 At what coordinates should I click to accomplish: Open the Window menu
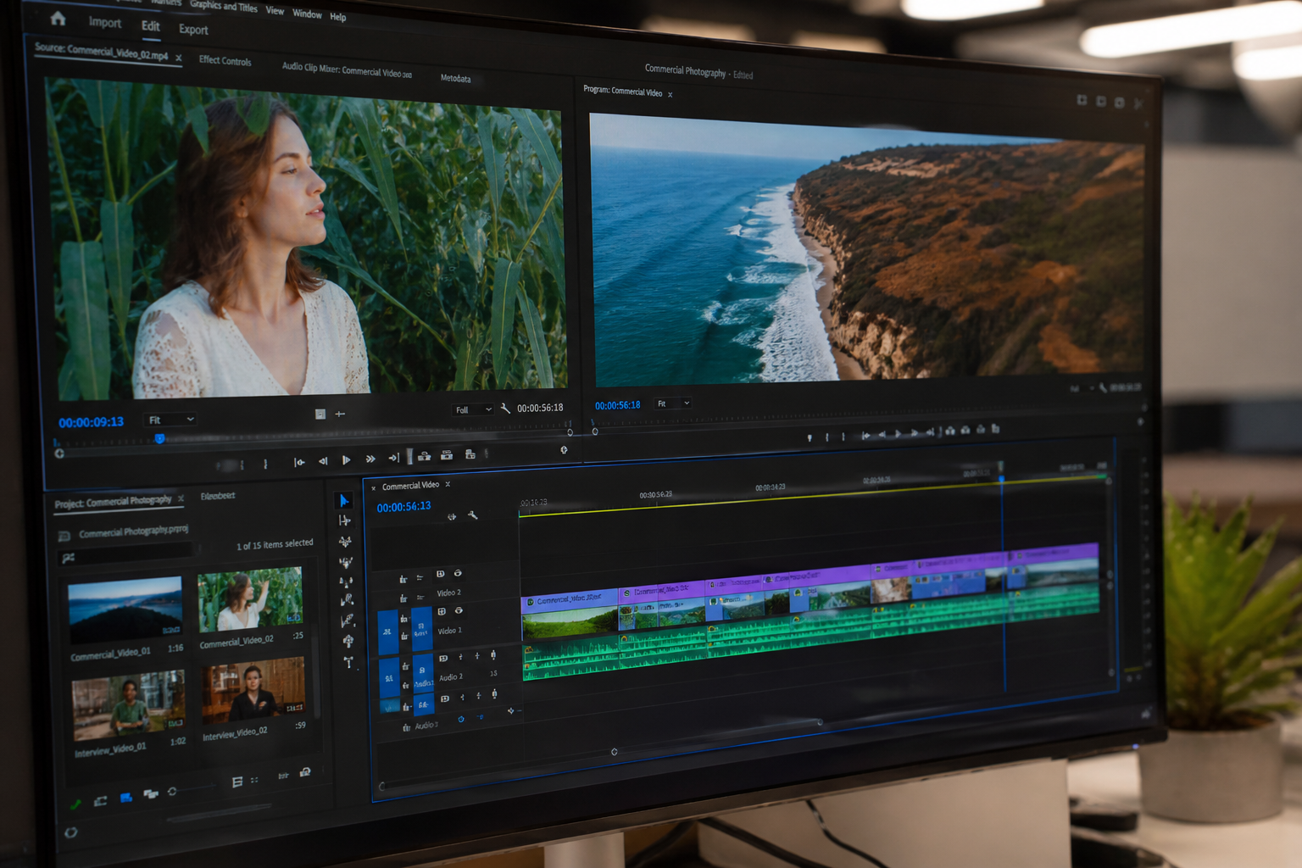point(307,14)
